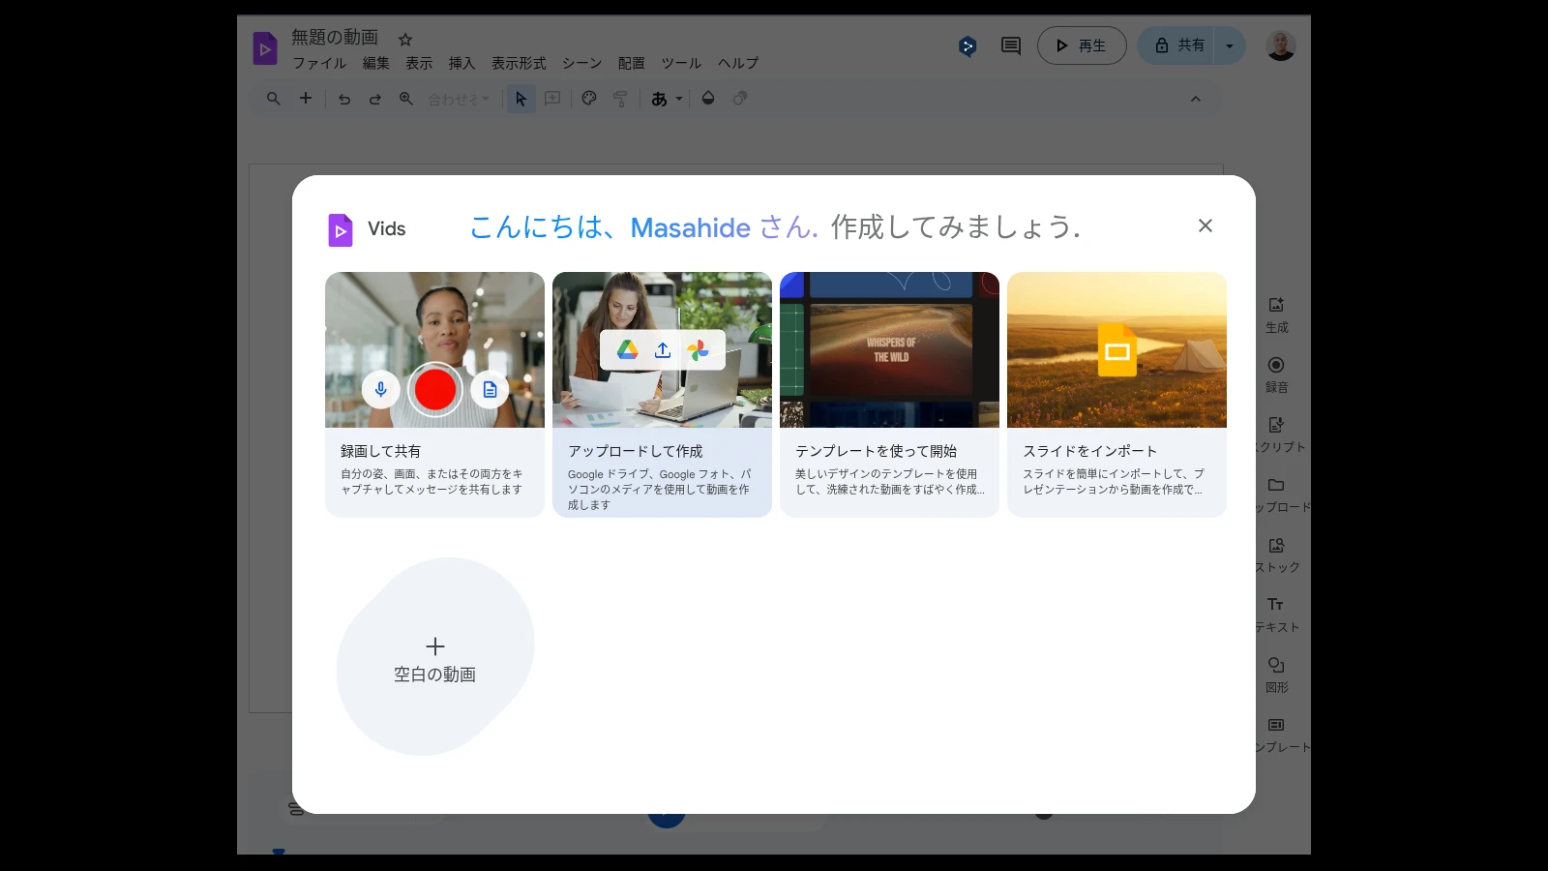Open the 表示 menu
The height and width of the screenshot is (871, 1548).
(x=419, y=63)
